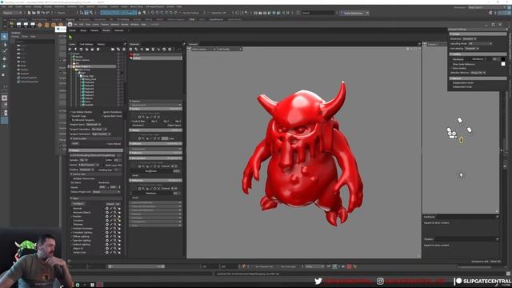The width and height of the screenshot is (512, 288).
Task: Toggle visibility eye for Complete Lighting map
Action: [x=106, y=233]
